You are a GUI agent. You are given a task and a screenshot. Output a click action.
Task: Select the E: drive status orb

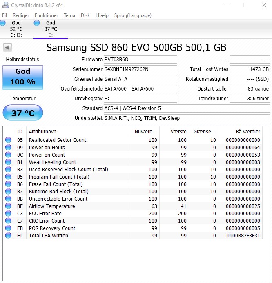pos(37,23)
